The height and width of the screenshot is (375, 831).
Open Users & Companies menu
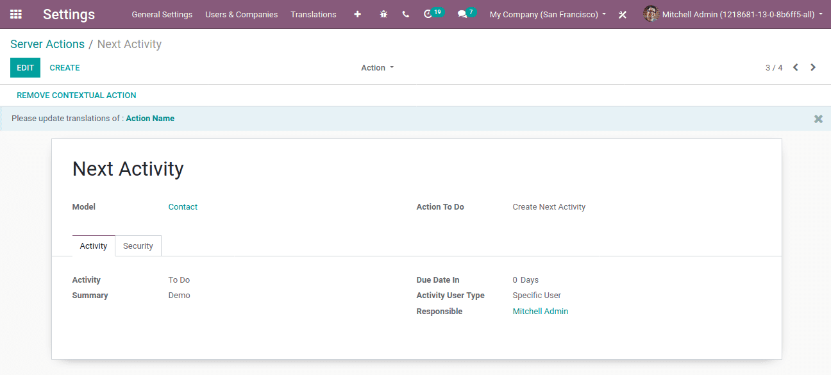click(241, 14)
